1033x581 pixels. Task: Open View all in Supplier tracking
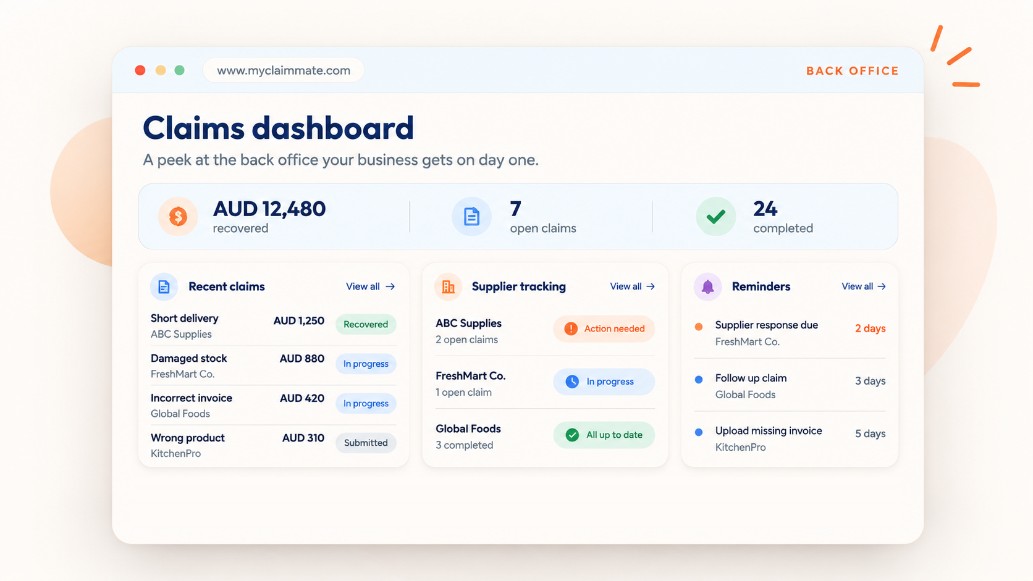pyautogui.click(x=632, y=286)
